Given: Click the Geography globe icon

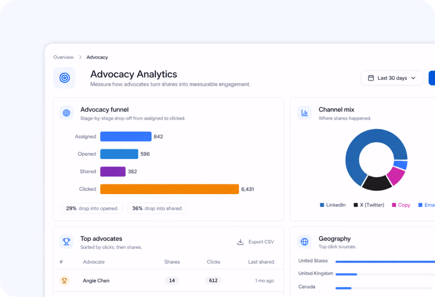Looking at the screenshot, I should tap(305, 242).
